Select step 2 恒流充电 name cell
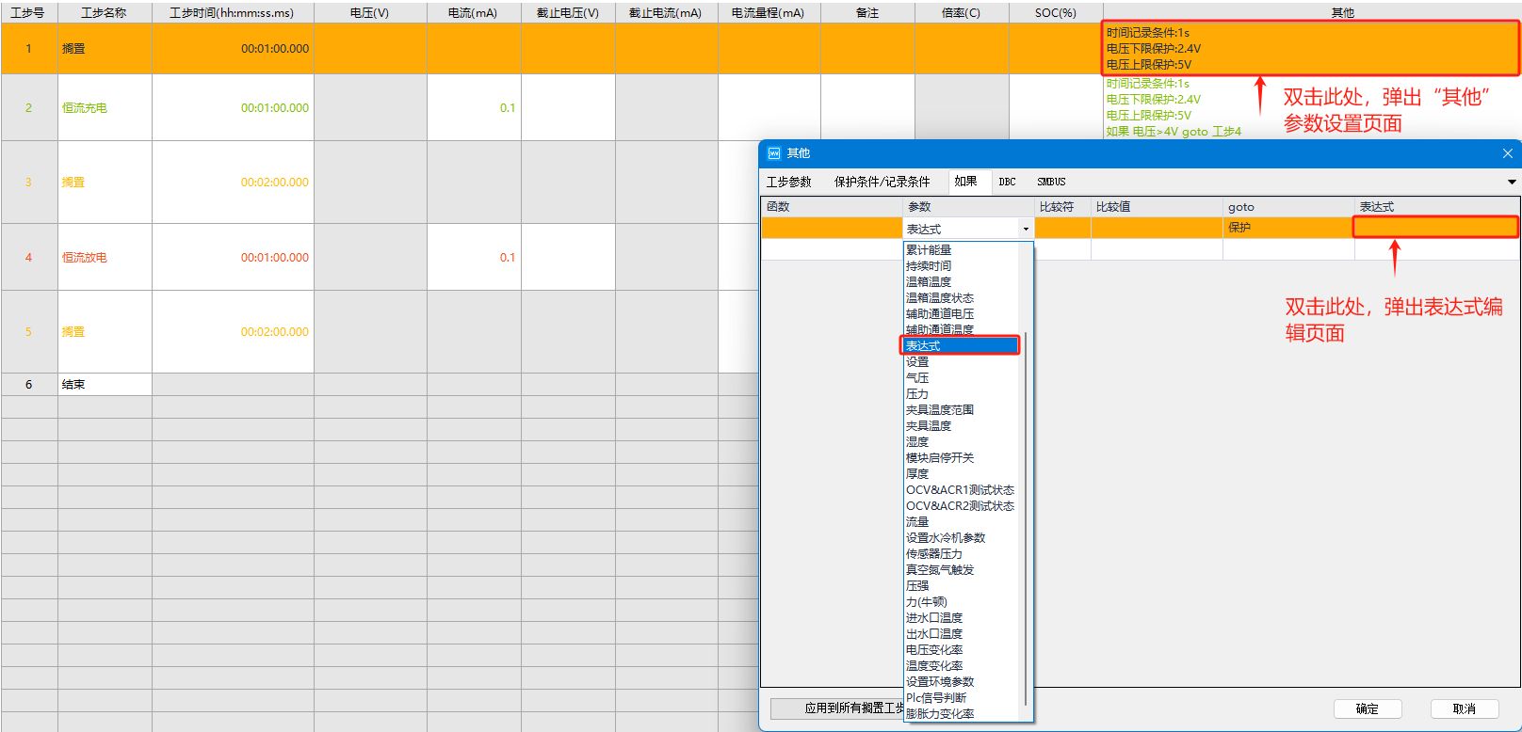The width and height of the screenshot is (1522, 732). [x=105, y=108]
